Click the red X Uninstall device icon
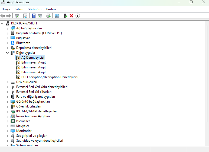The image size is (209, 152). coord(71,16)
